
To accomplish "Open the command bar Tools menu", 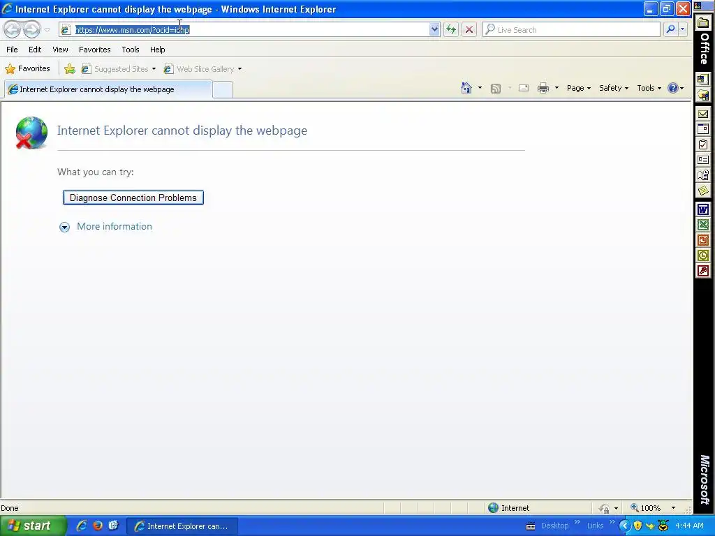I will coord(649,88).
